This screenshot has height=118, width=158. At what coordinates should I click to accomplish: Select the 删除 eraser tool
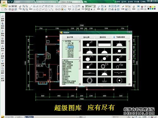click(99, 8)
